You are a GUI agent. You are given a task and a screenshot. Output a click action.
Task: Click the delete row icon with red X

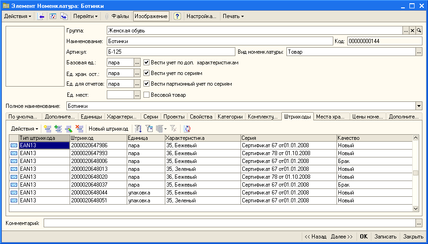point(79,129)
